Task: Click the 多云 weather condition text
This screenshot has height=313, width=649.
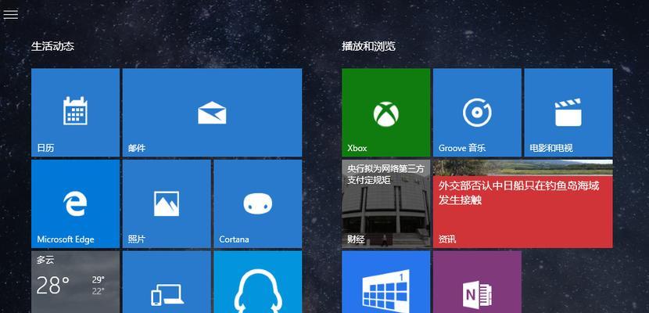Action: pyautogui.click(x=45, y=261)
